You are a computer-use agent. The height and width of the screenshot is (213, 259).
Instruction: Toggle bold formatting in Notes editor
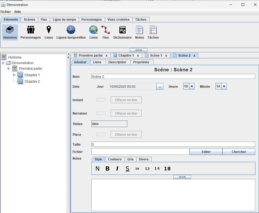(x=107, y=168)
